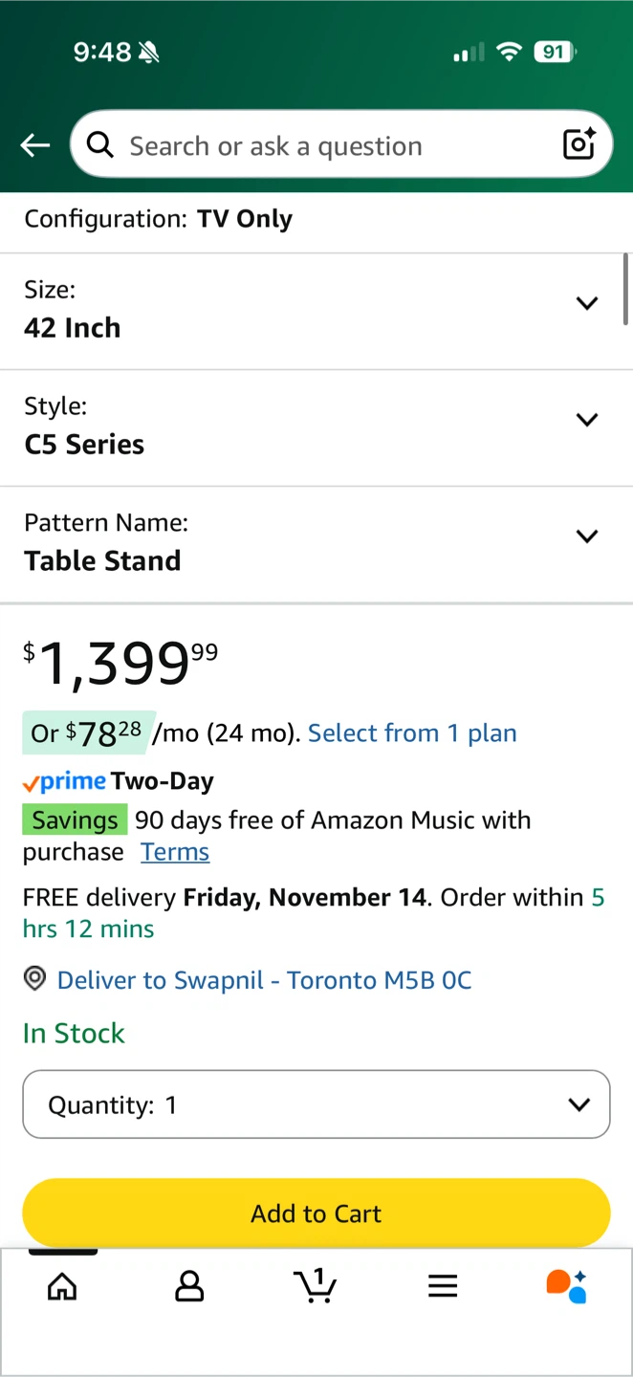Open camera search with the lens icon
The width and height of the screenshot is (633, 1377).
click(x=578, y=144)
